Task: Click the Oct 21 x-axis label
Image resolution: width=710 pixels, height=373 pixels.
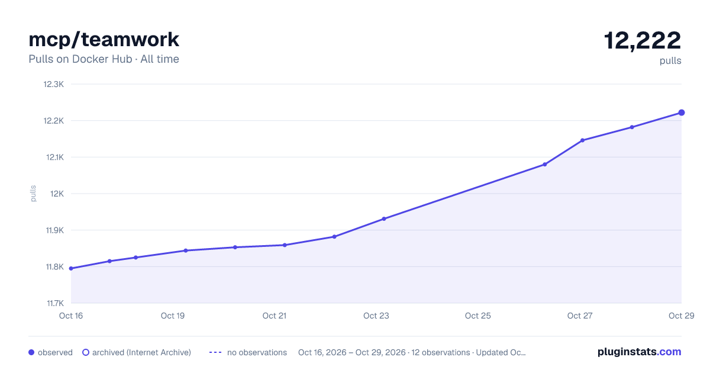Action: click(x=275, y=316)
